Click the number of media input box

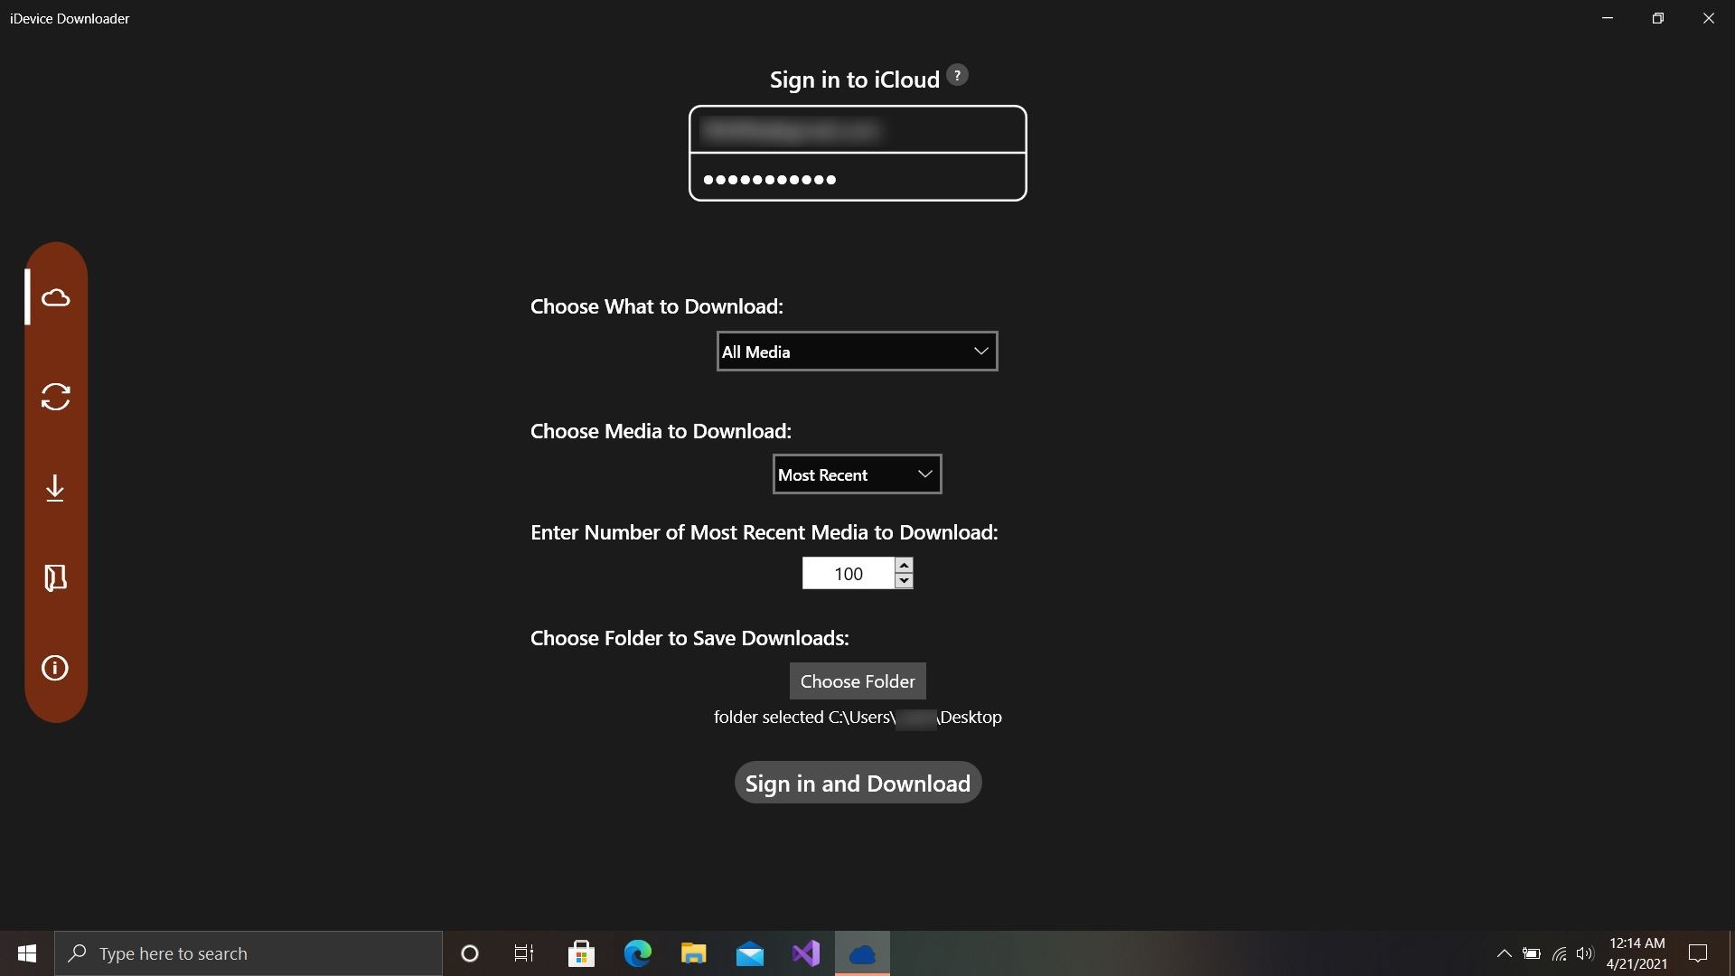848,574
